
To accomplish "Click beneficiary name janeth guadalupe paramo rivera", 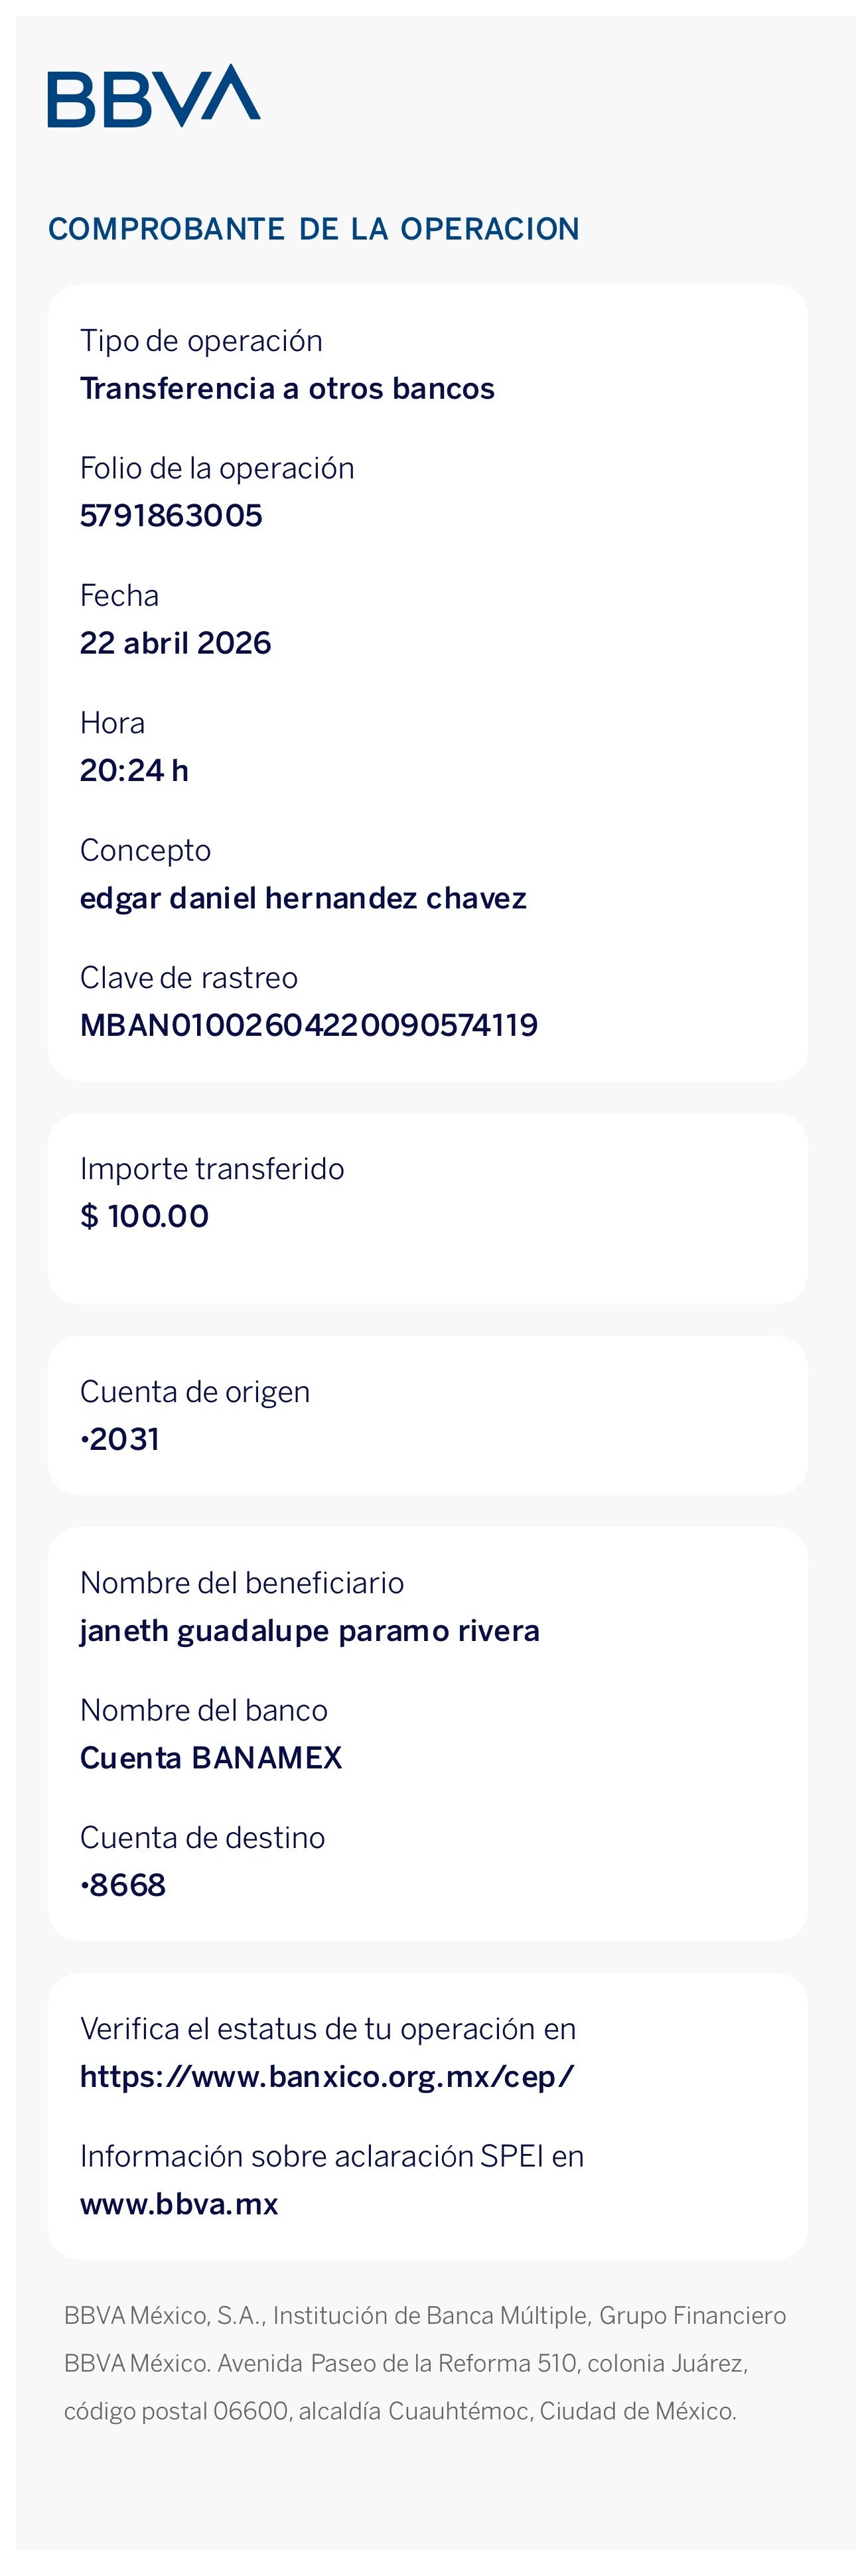I will [310, 1631].
